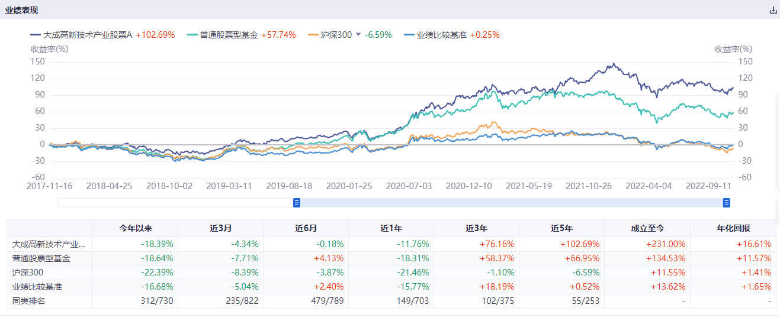Toggle the 大成高新技术产业股票A legend line
Image resolution: width=780 pixels, height=318 pixels.
(x=88, y=35)
